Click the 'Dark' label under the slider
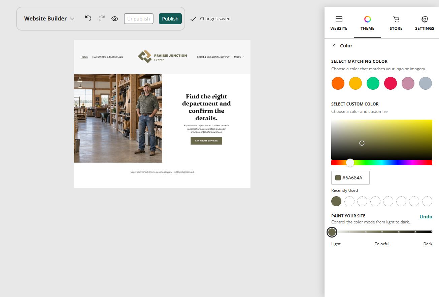The height and width of the screenshot is (297, 439). 428,244
